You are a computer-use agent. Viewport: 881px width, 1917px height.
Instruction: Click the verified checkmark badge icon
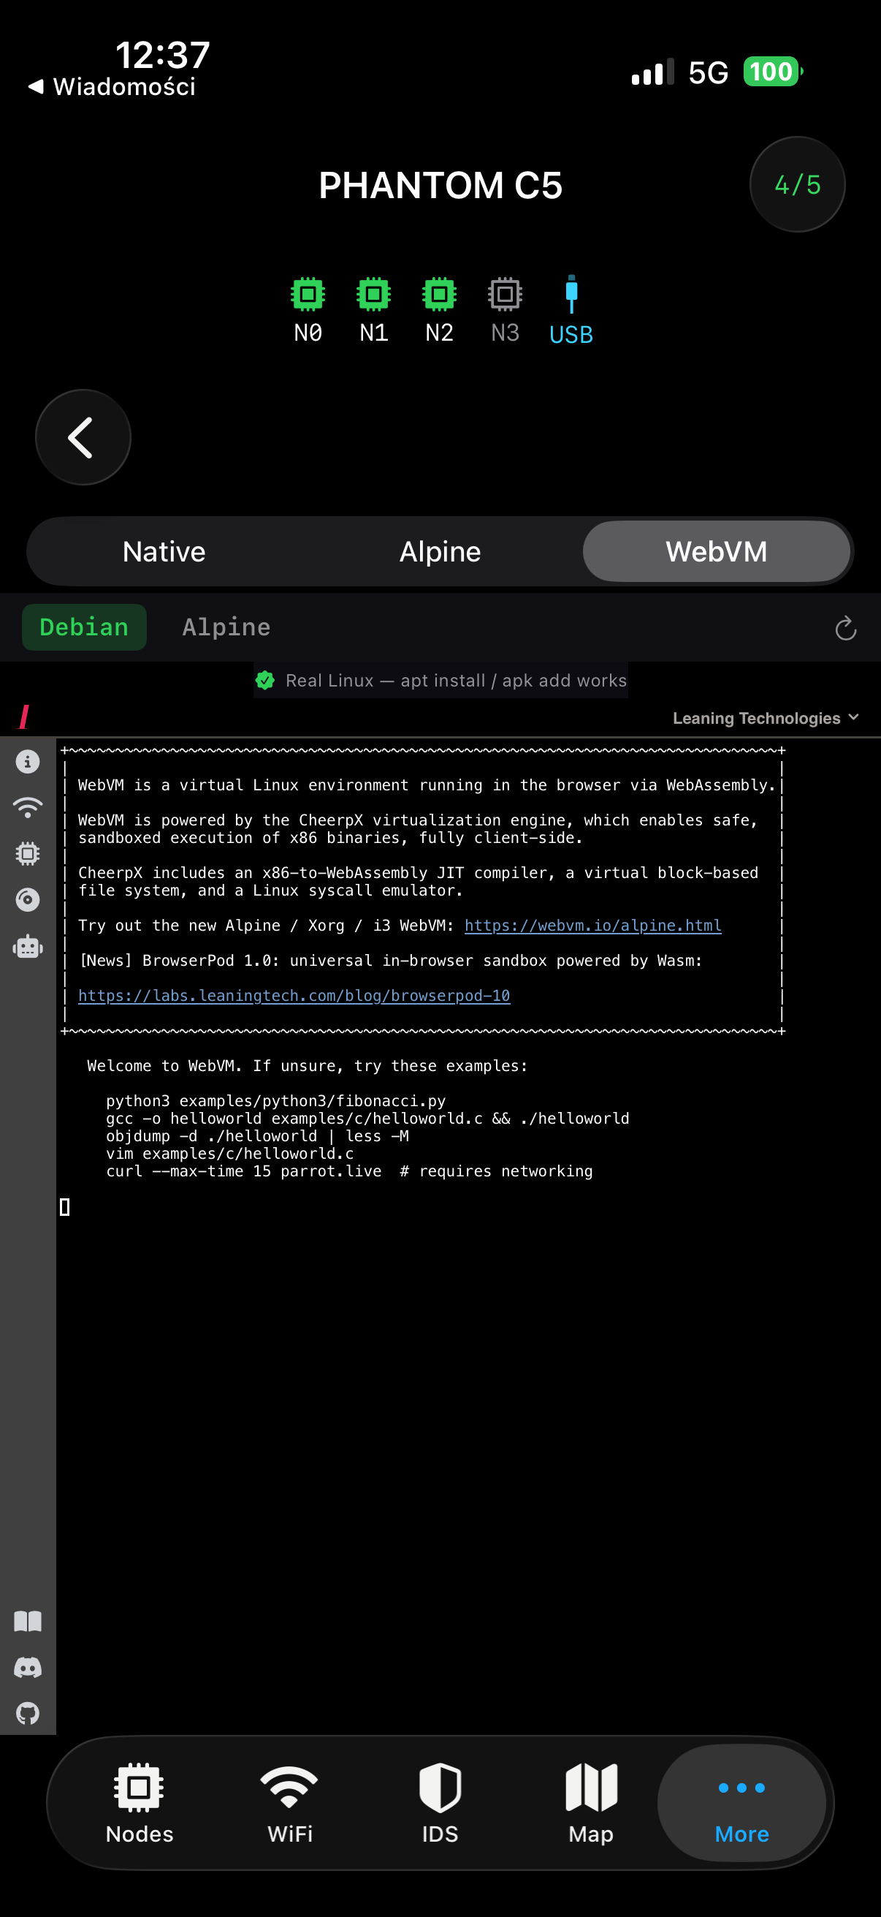(264, 680)
